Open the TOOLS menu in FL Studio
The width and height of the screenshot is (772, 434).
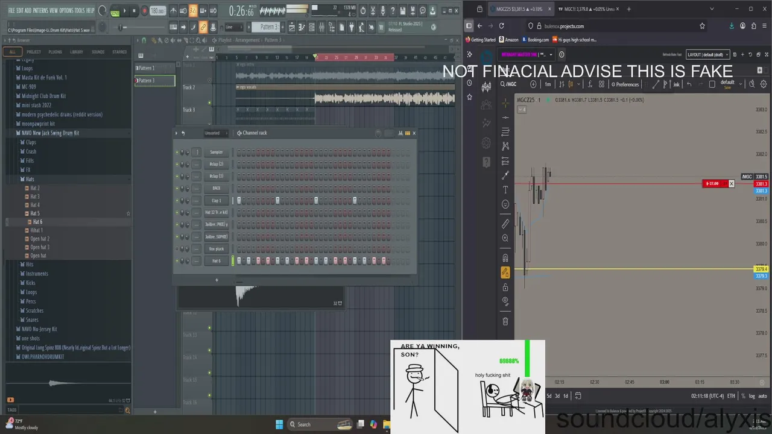click(x=80, y=11)
